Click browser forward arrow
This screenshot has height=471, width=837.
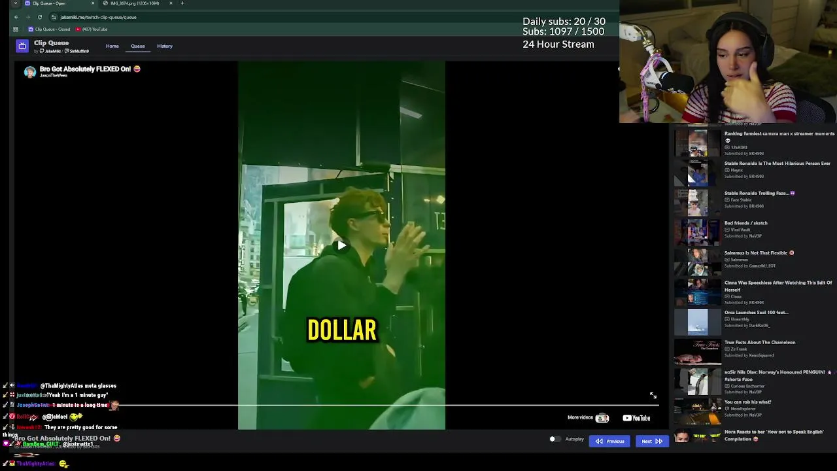[28, 17]
